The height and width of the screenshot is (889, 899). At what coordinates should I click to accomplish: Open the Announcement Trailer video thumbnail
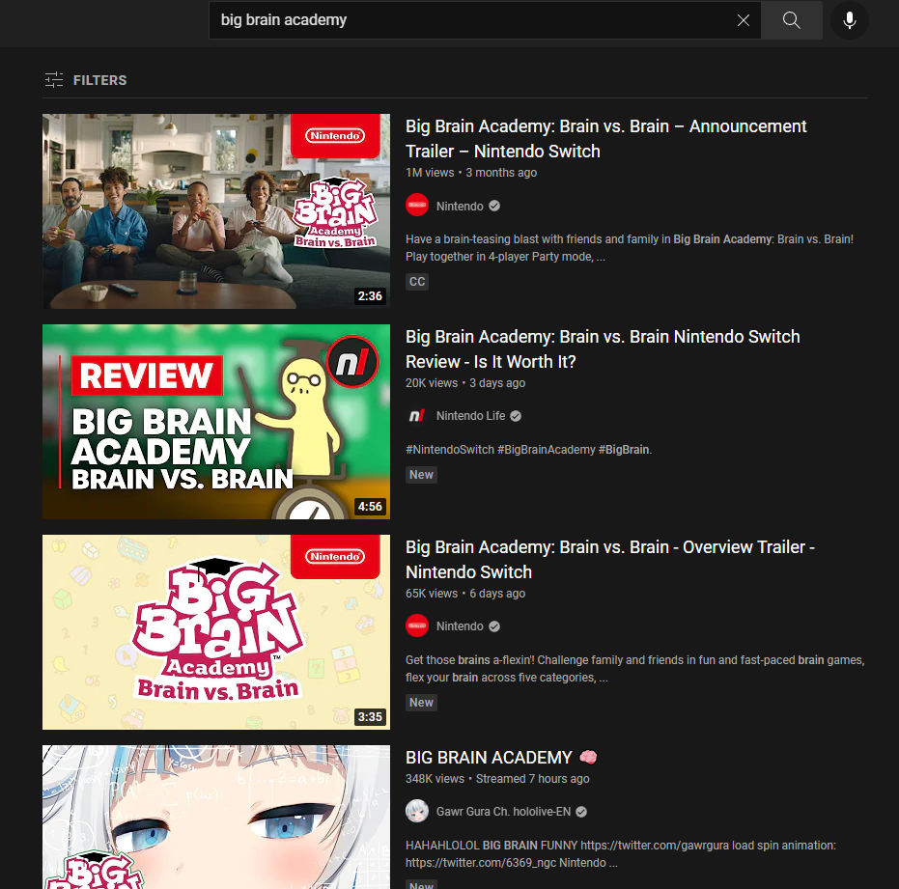click(x=216, y=211)
